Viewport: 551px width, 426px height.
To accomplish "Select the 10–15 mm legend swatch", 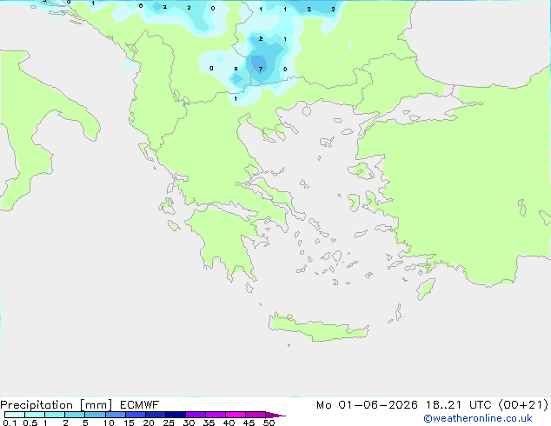I will [x=116, y=415].
